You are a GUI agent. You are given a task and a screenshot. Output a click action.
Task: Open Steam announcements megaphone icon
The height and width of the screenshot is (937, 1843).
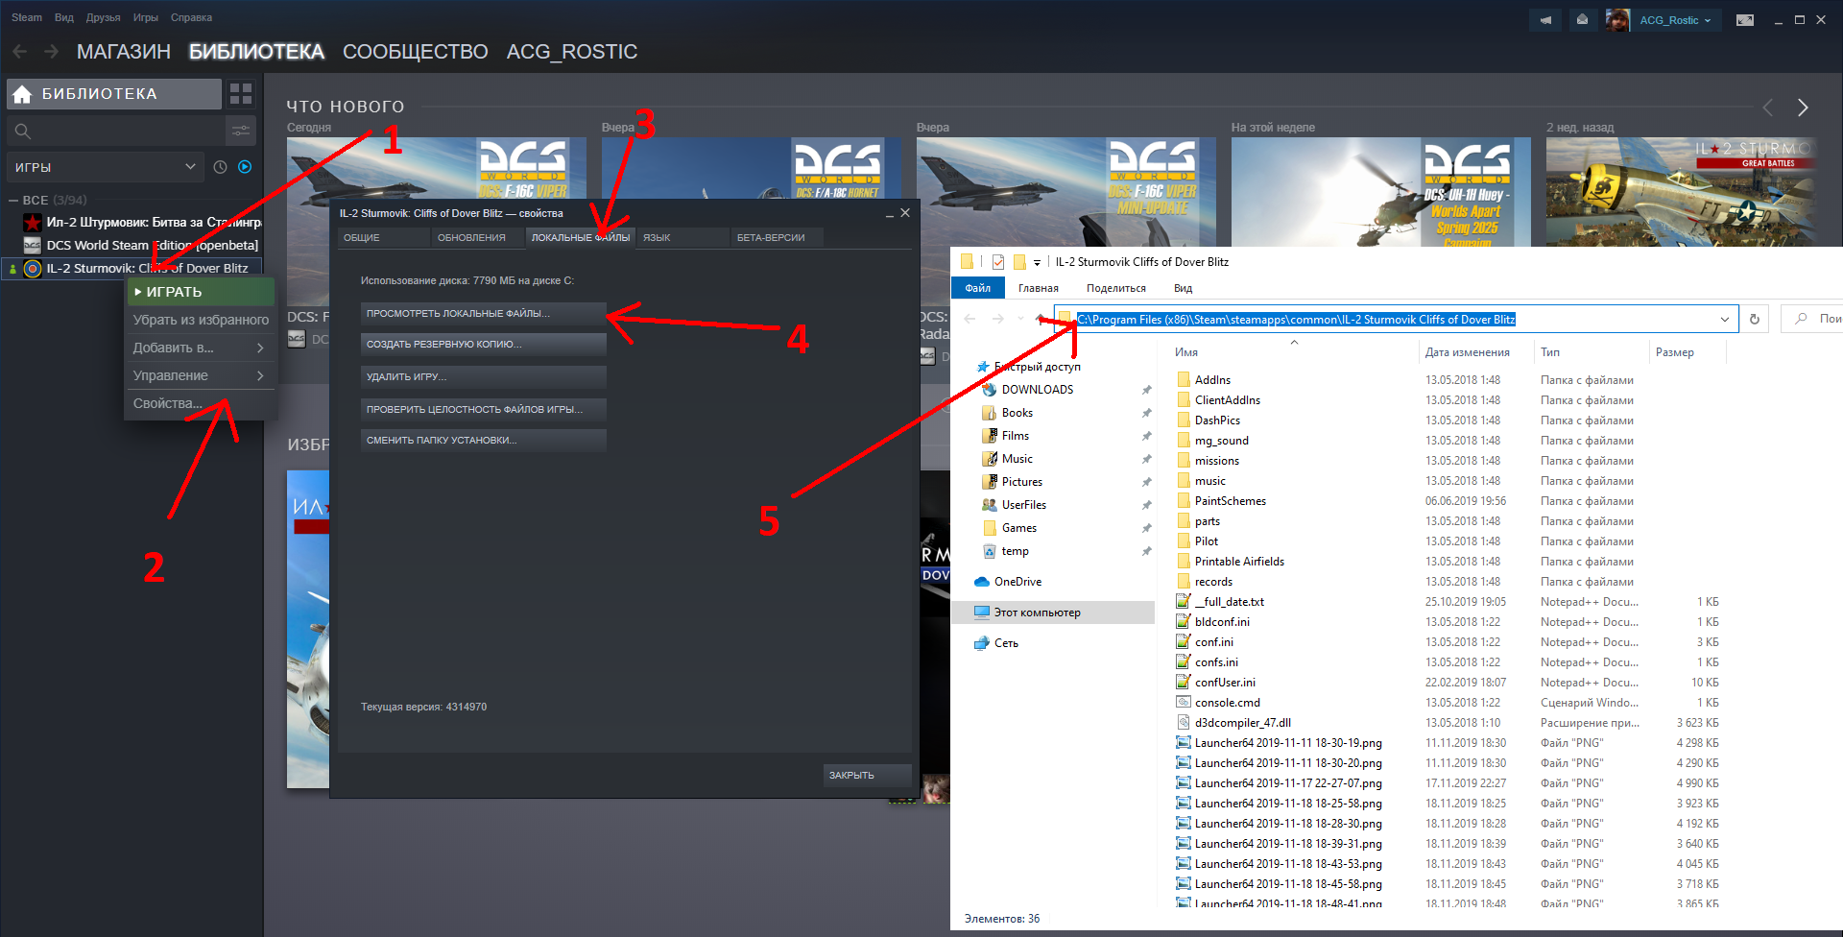tap(1545, 20)
